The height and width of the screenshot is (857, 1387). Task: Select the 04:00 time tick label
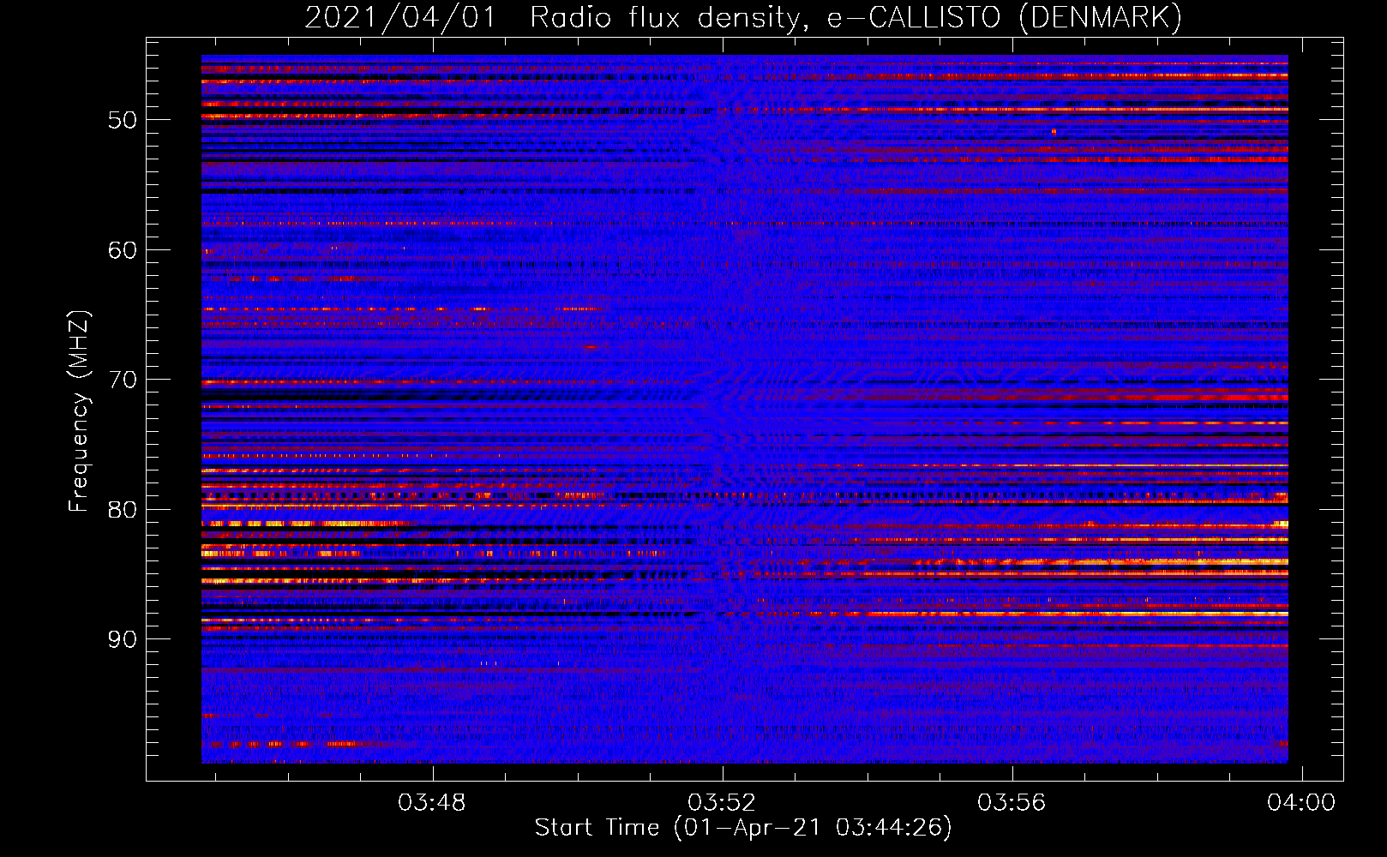tap(1301, 802)
